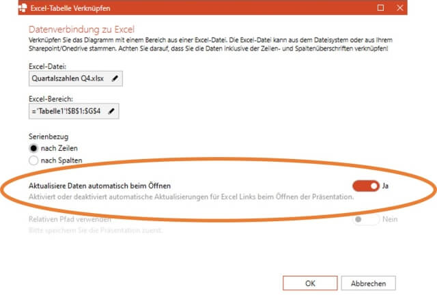Click the pencil icon beside Quartalszahlen Q4.xlsx

pyautogui.click(x=115, y=79)
